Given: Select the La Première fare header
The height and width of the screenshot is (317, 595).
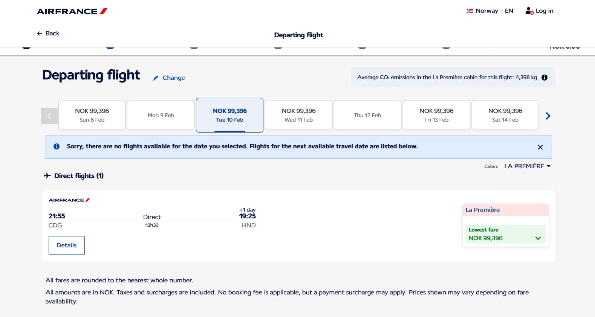Looking at the screenshot, I should click(505, 210).
